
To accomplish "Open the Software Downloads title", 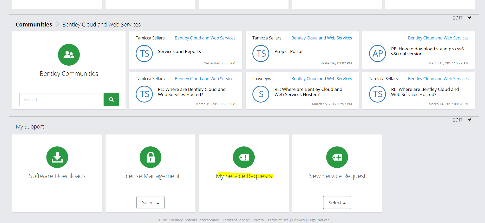I will 57,176.
